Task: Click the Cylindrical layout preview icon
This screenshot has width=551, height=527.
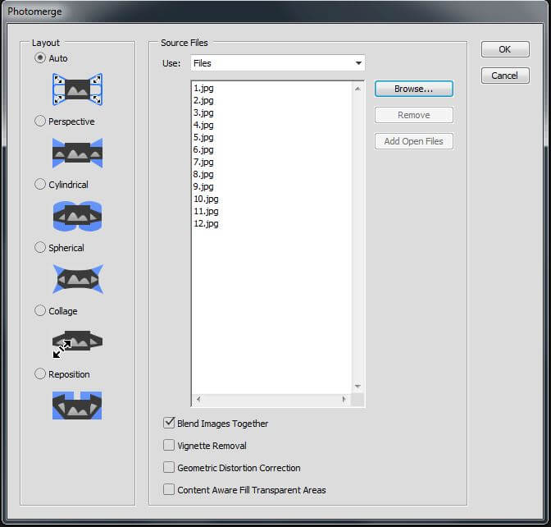Action: (77, 216)
